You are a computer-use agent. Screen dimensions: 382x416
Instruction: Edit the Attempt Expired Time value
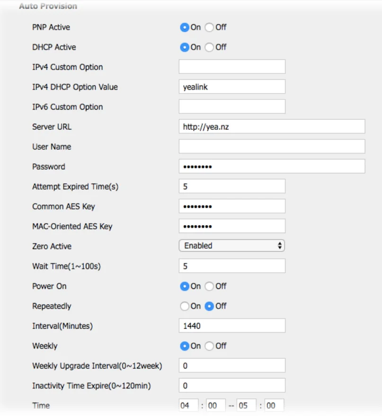231,186
